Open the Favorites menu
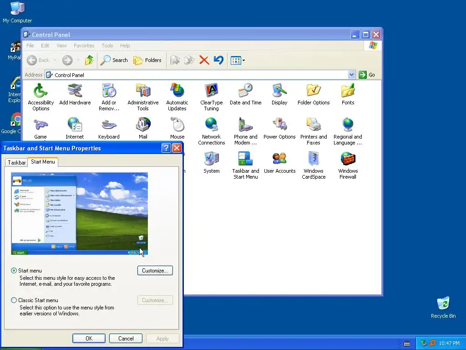This screenshot has height=350, width=466. tap(84, 46)
